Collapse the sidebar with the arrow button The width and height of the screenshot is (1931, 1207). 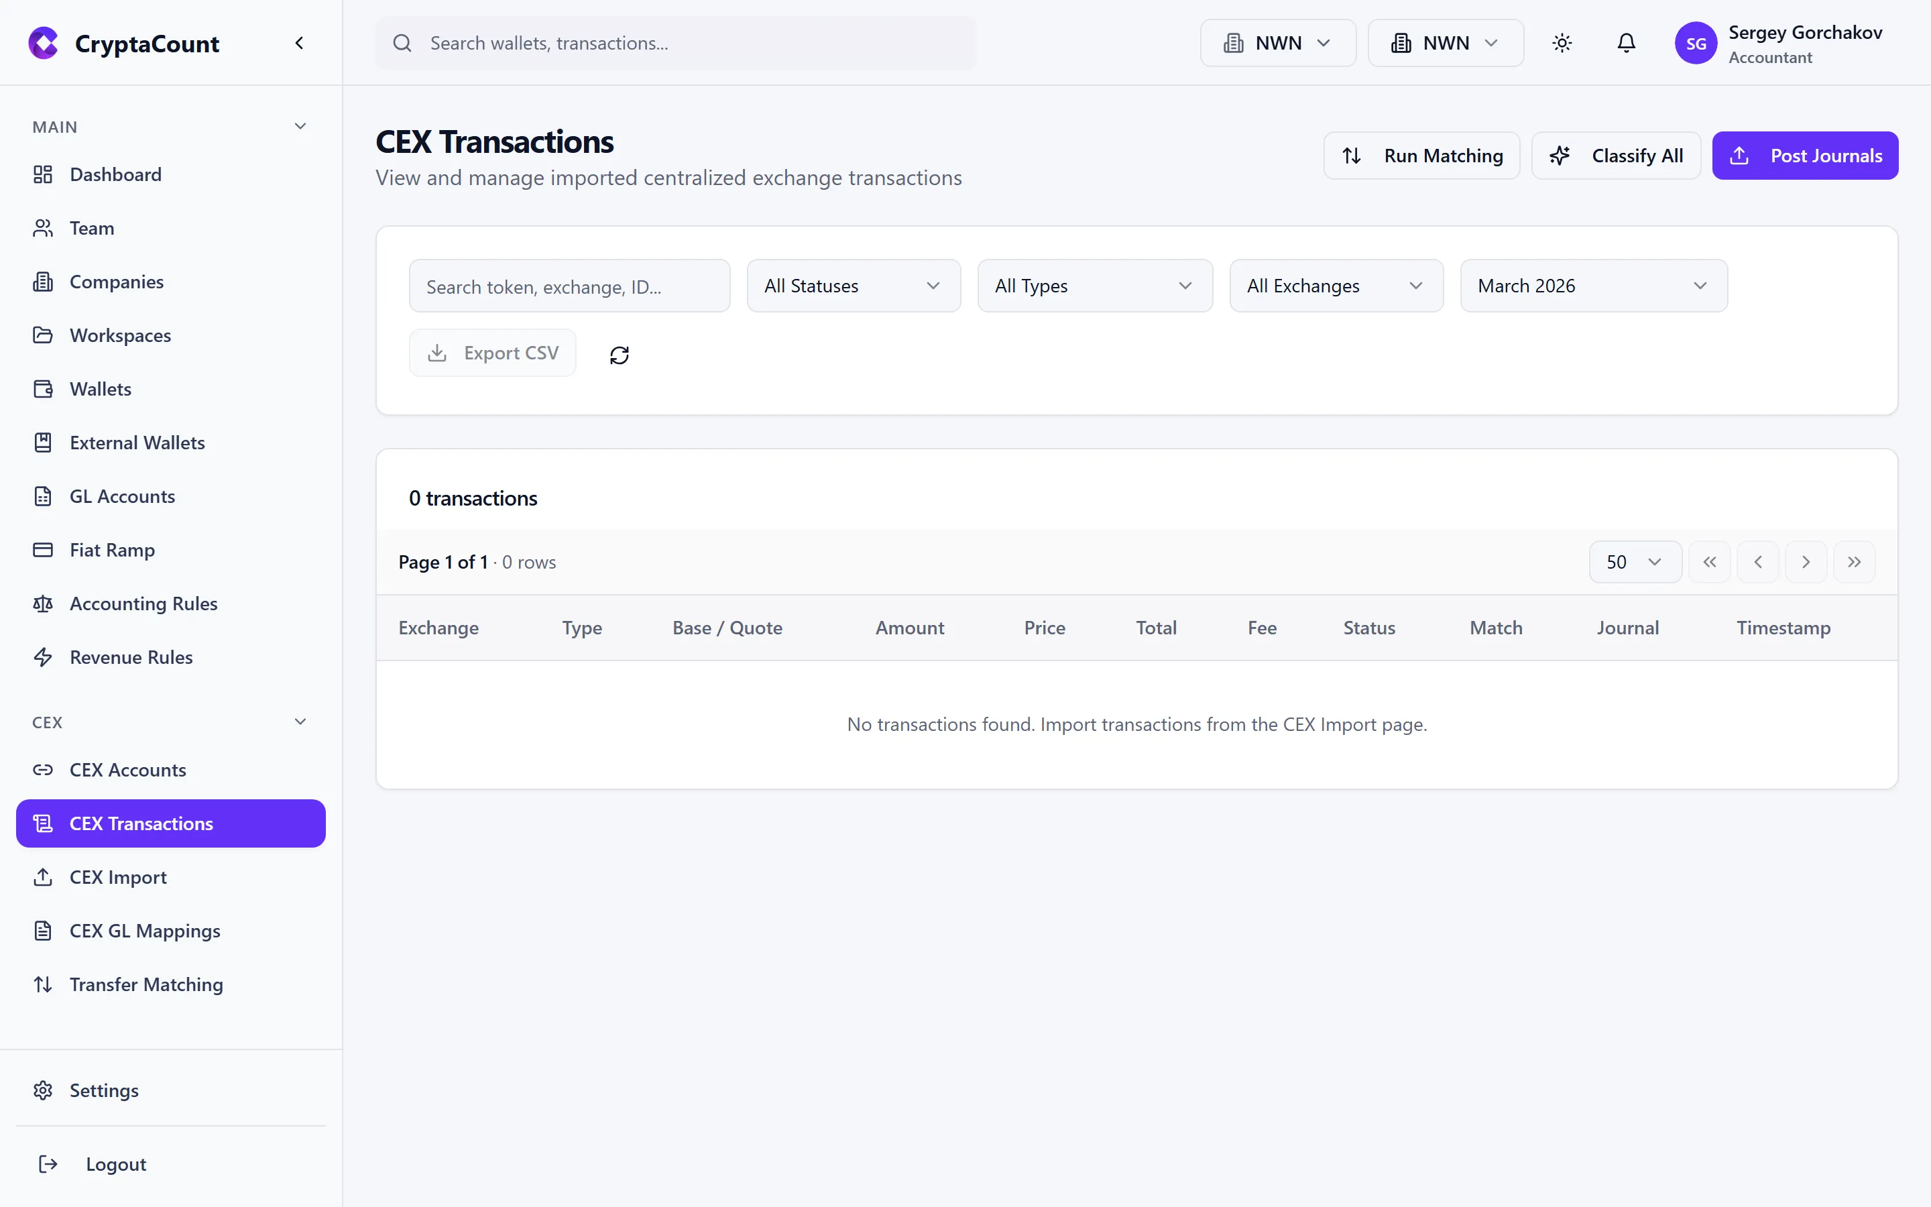tap(300, 42)
